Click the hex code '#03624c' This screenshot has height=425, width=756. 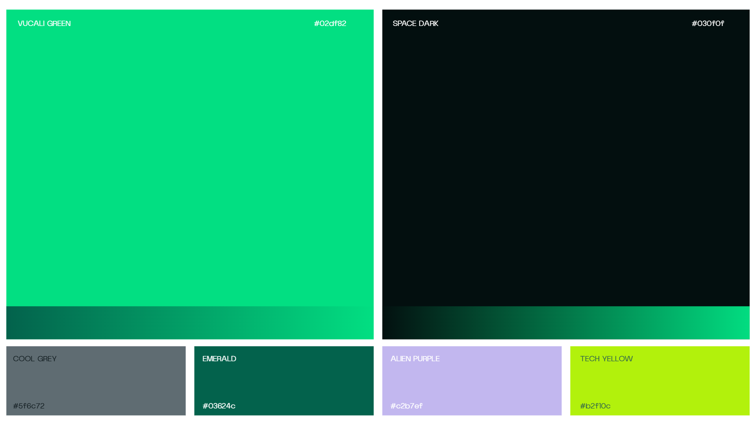pyautogui.click(x=219, y=406)
